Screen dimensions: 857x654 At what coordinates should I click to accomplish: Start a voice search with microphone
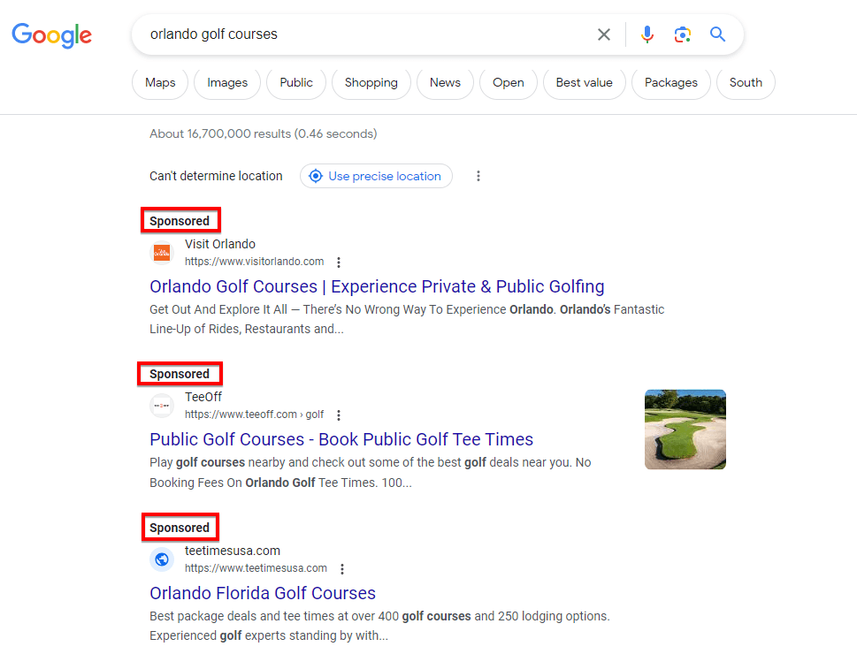click(647, 34)
